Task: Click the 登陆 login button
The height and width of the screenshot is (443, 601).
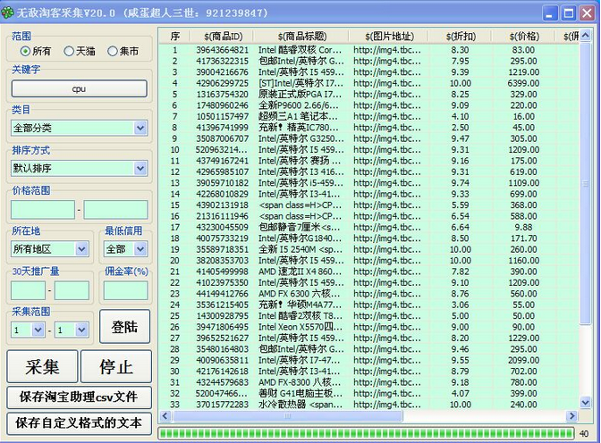Action: coord(124,327)
